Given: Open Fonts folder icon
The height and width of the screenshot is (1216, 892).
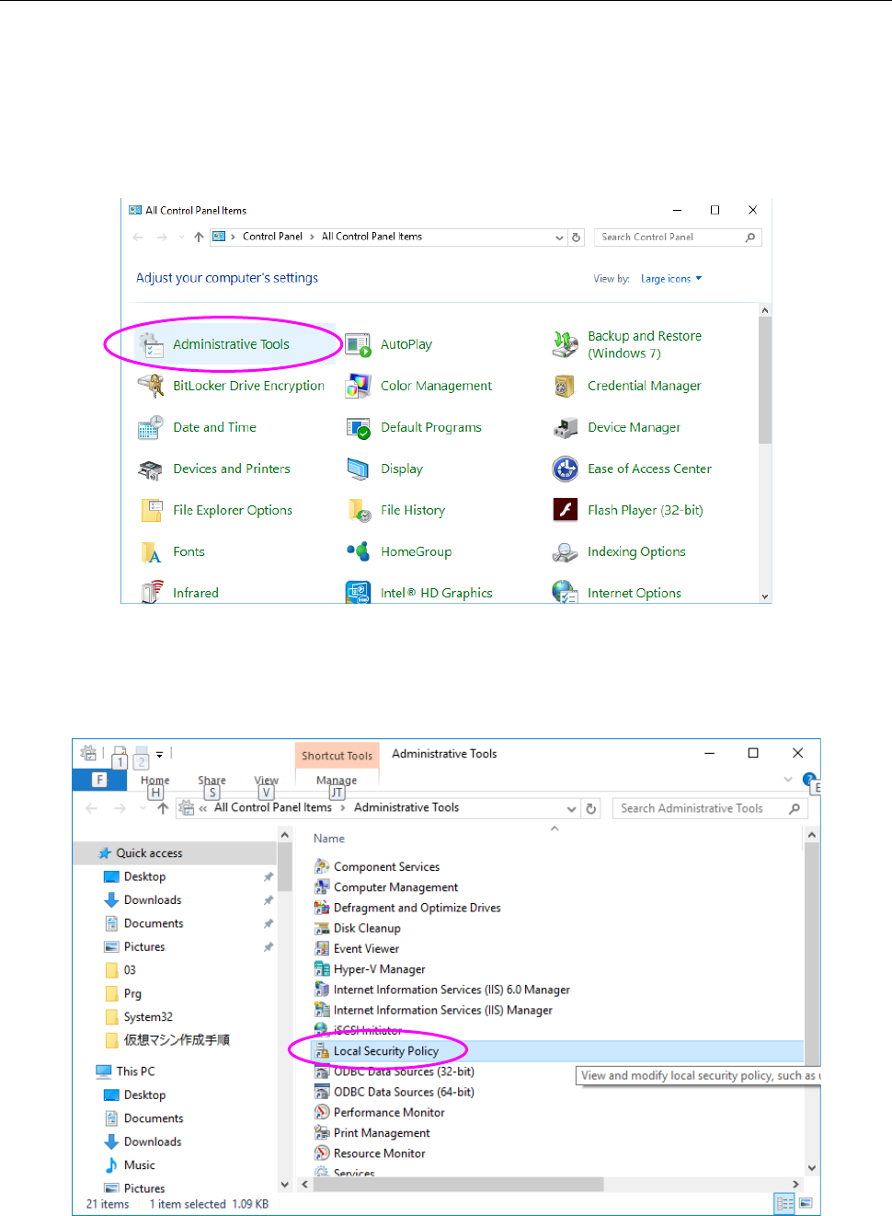Looking at the screenshot, I should tap(150, 551).
